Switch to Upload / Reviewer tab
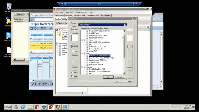 (93, 16)
